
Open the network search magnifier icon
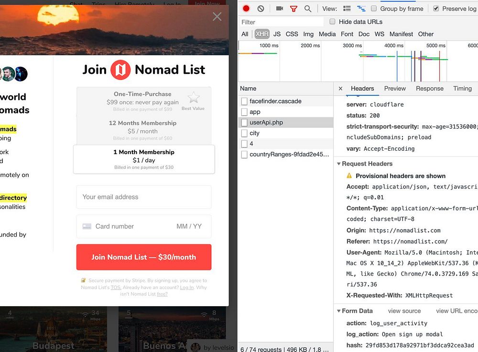coord(308,9)
